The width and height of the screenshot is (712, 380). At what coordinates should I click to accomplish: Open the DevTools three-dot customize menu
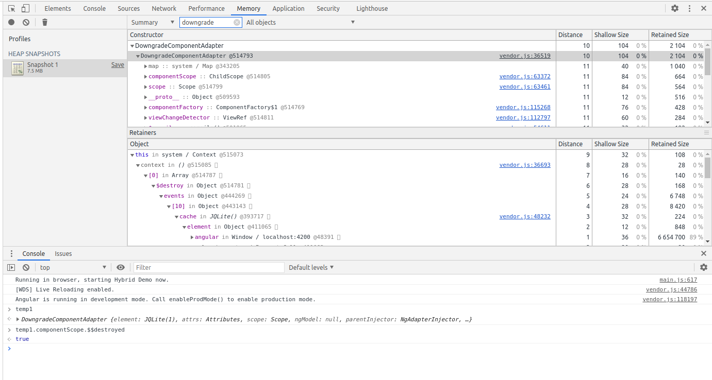(x=689, y=8)
